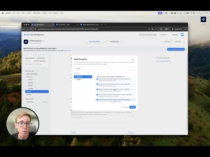Click the Done button in Add Scopes
210x157 pixels.
click(133, 107)
